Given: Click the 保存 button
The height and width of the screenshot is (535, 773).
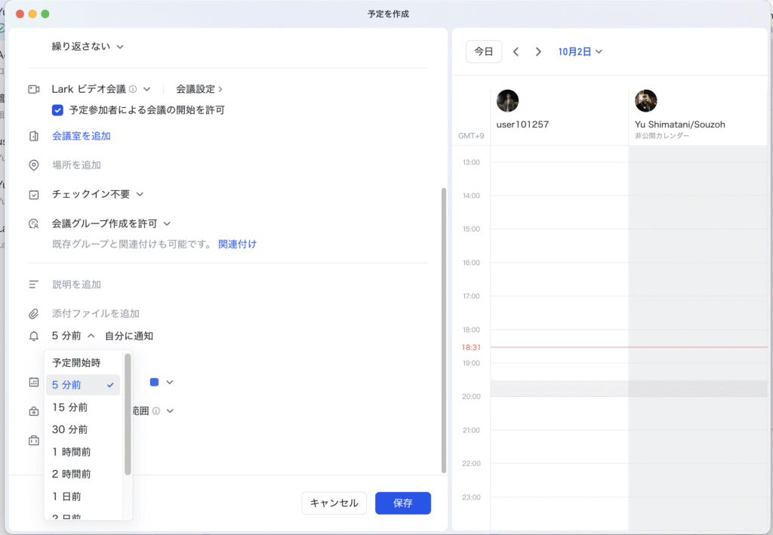Looking at the screenshot, I should (402, 503).
